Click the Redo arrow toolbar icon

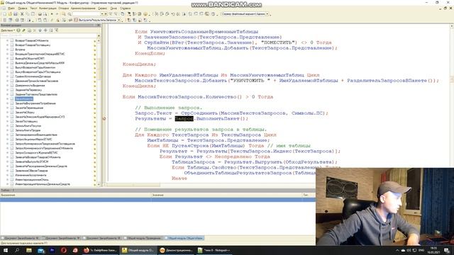pos(57,14)
